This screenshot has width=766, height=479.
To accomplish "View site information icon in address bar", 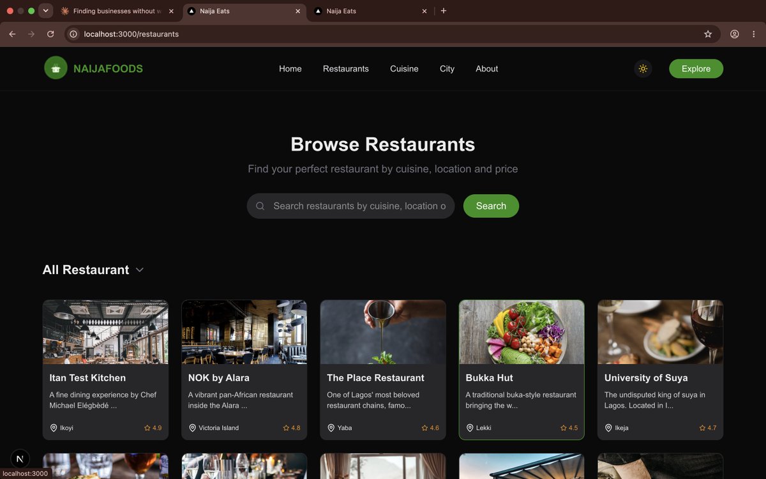I will (x=73, y=34).
